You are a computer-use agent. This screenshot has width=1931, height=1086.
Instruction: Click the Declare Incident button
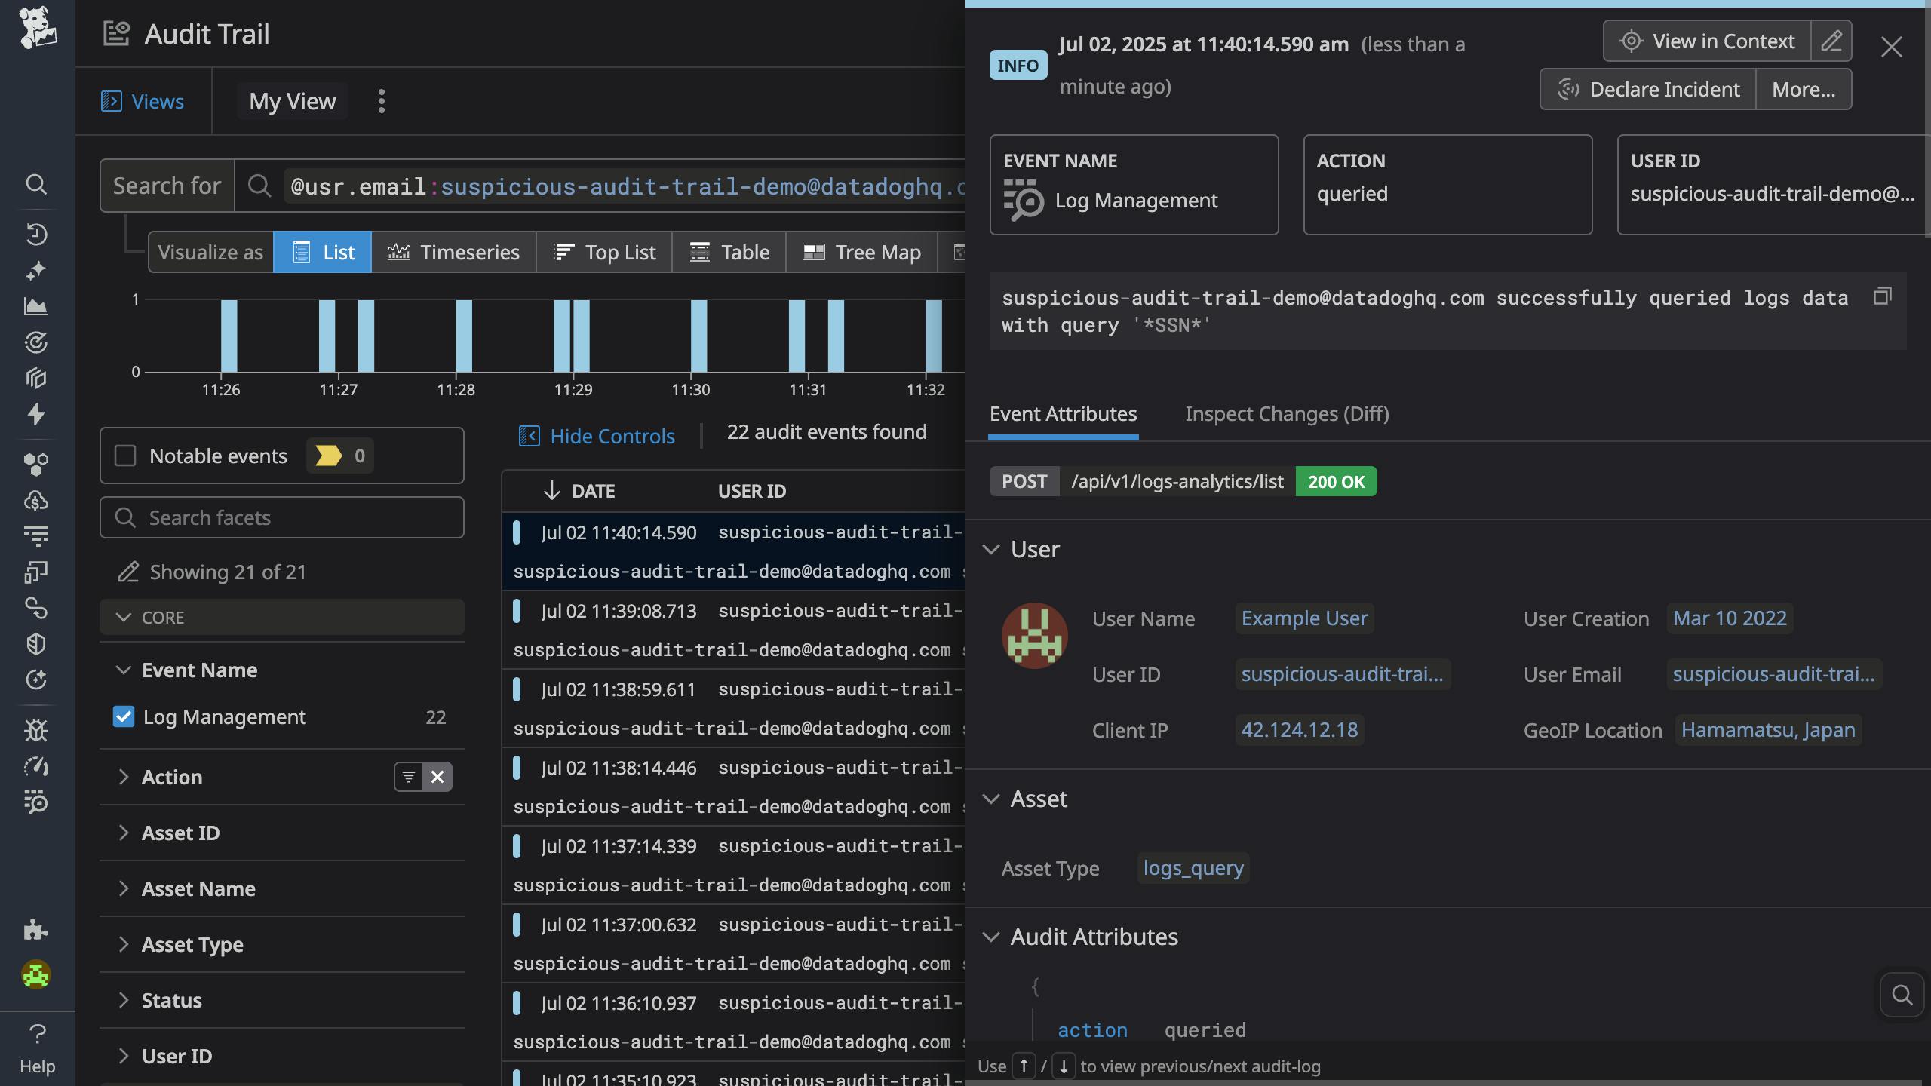[1648, 88]
